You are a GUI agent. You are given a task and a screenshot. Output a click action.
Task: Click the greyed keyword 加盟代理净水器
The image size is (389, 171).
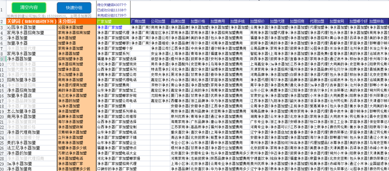(x=32, y=69)
